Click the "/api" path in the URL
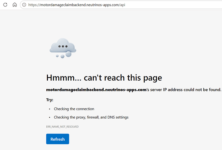 click(x=122, y=5)
